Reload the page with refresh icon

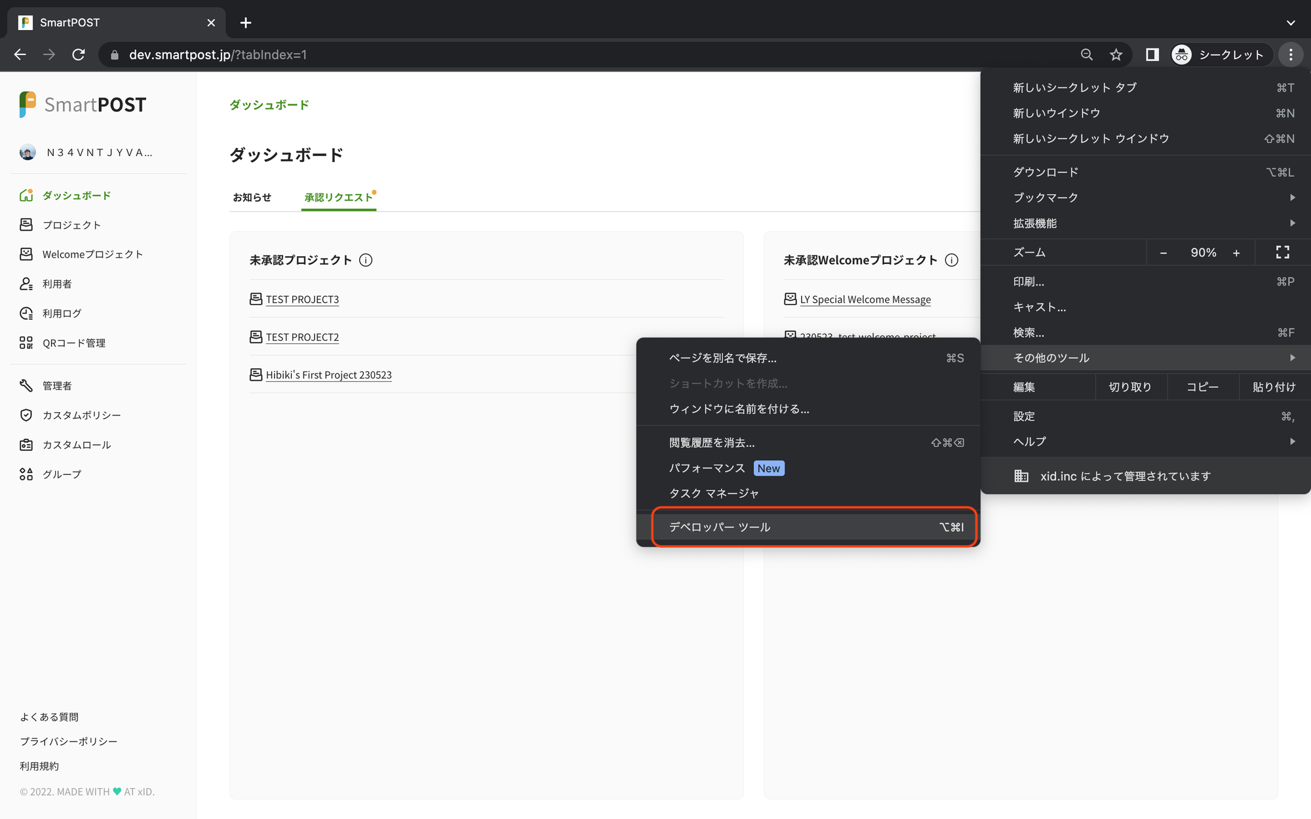click(x=79, y=54)
